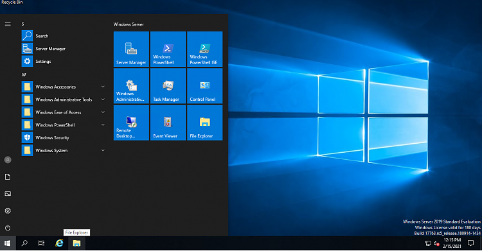Image resolution: width=482 pixels, height=251 pixels.
Task: Expand Windows Administrative Tools folder chevron
Action: click(x=103, y=100)
